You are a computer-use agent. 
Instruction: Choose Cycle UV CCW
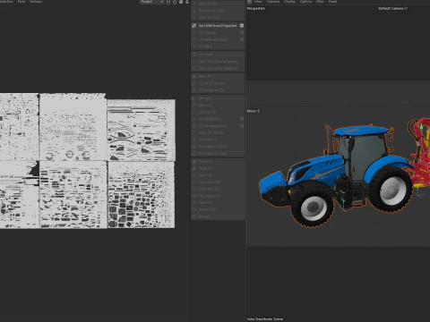coord(218,182)
